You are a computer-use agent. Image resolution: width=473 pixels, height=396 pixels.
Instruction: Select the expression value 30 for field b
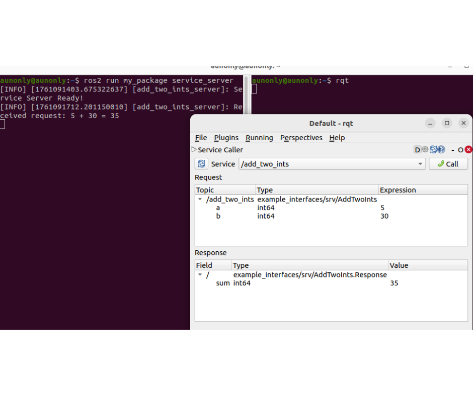point(384,216)
